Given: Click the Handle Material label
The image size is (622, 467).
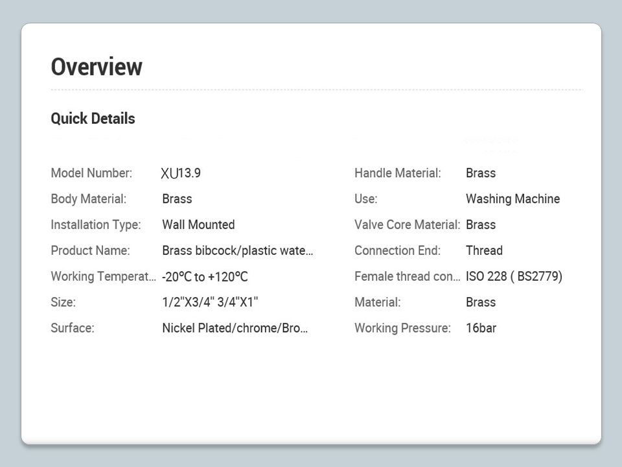Looking at the screenshot, I should point(397,173).
